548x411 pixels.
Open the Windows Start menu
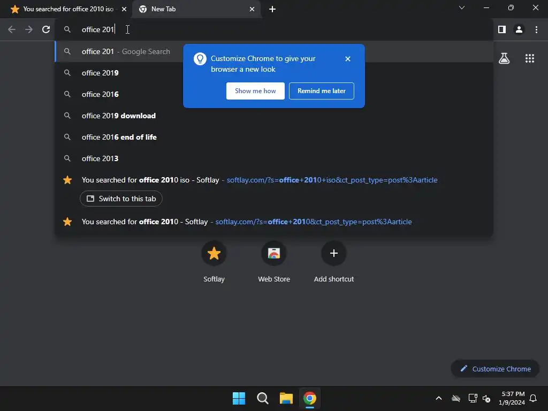point(239,398)
